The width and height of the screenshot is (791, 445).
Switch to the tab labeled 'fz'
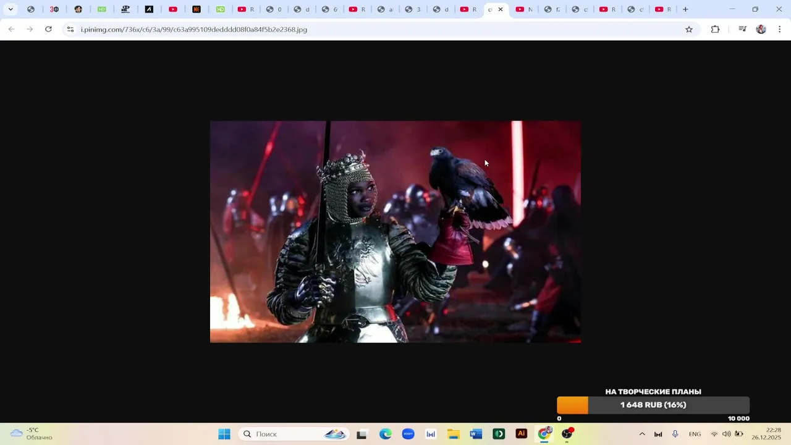pyautogui.click(x=552, y=9)
